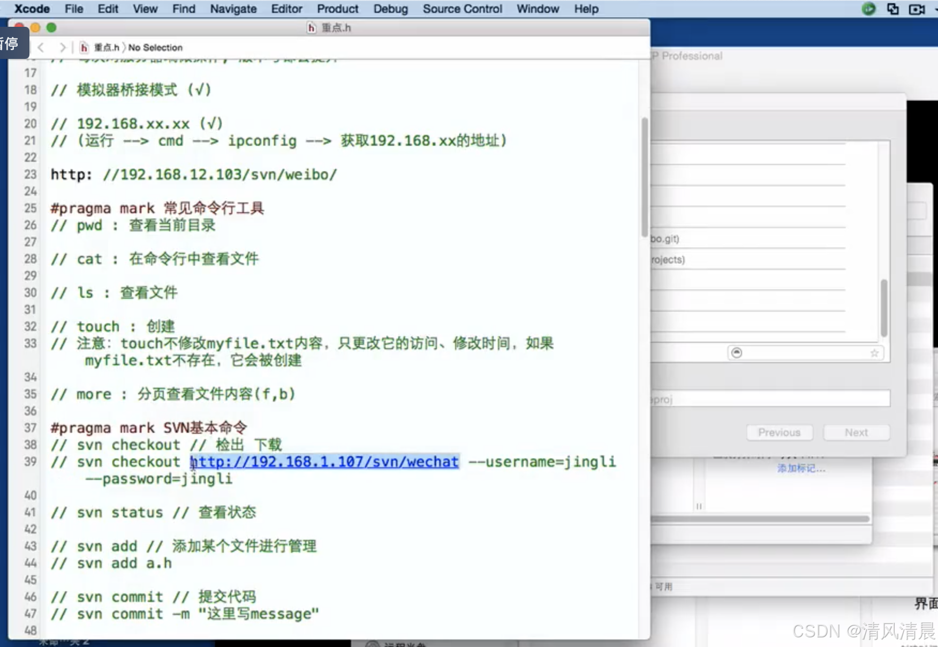
Task: Click the Previous button in background dialog
Action: (x=780, y=432)
